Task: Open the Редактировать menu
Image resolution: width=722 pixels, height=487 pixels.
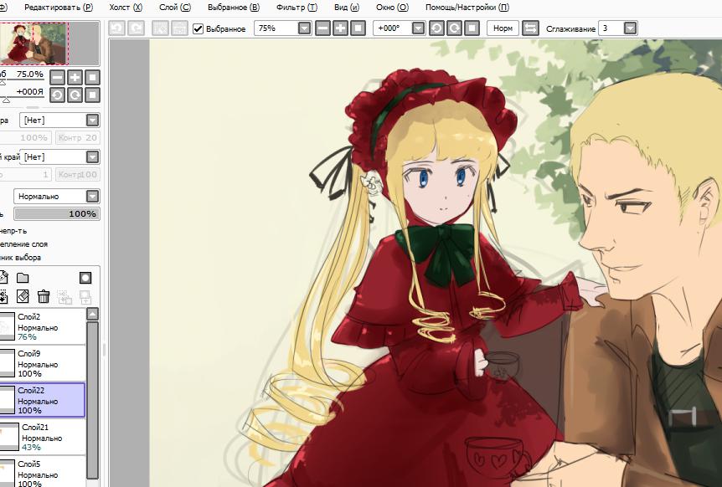Action: click(x=59, y=8)
